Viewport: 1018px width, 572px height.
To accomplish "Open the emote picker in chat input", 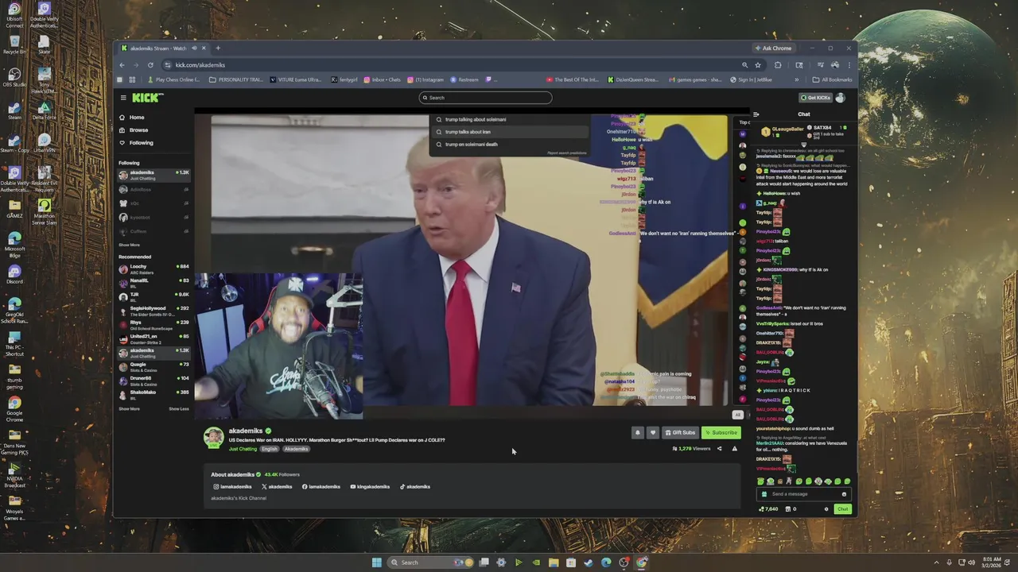I will [845, 494].
